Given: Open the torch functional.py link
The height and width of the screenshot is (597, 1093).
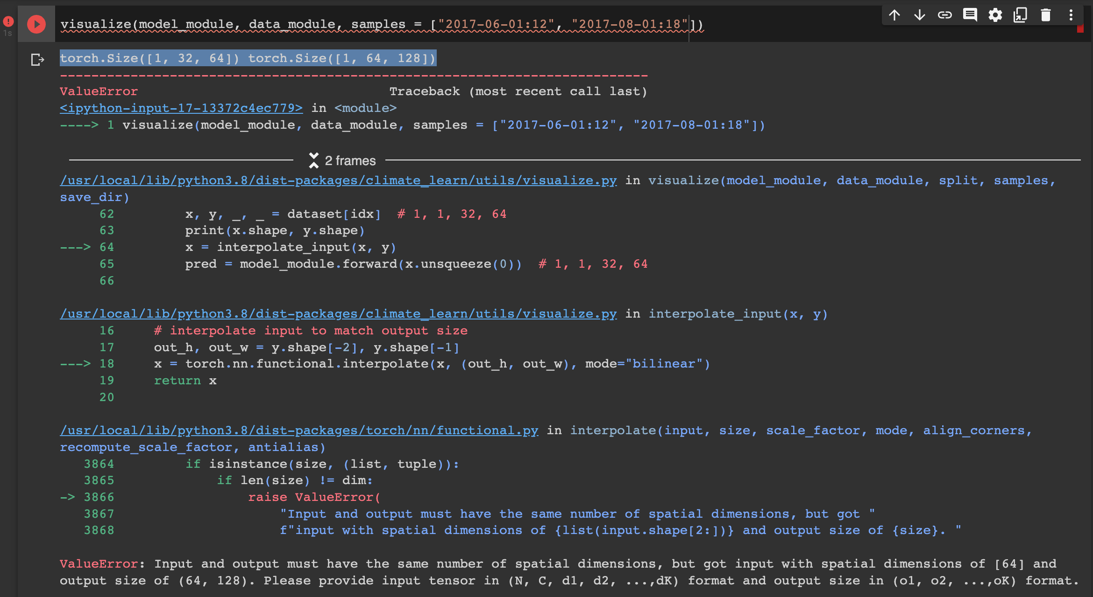Looking at the screenshot, I should (x=299, y=430).
